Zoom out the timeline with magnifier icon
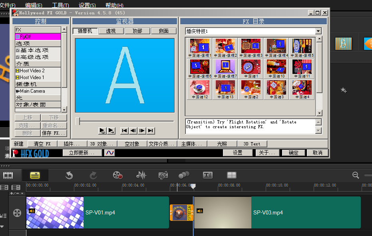372x236 pixels. point(356,175)
